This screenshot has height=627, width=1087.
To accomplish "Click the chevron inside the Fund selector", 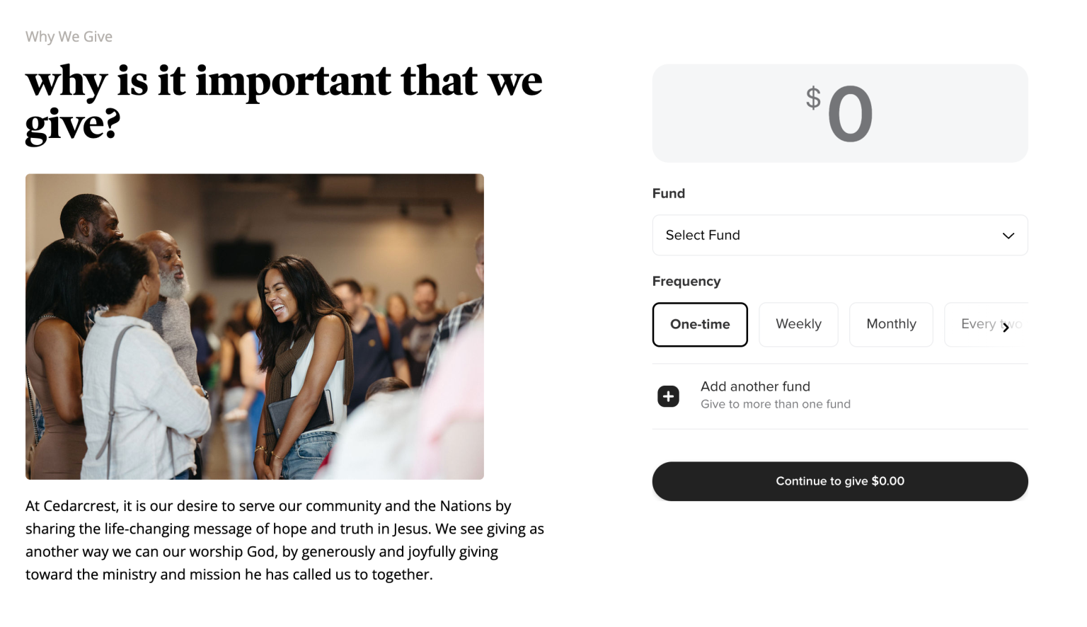I will pyautogui.click(x=1008, y=235).
